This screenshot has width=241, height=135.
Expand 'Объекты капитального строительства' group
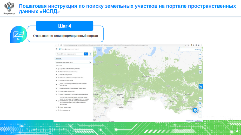(56, 78)
